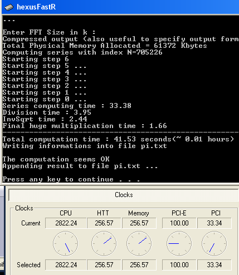Viewport: 239px width, 275px height.
Task: Click 'Starting step 2' line
Action: (45, 86)
